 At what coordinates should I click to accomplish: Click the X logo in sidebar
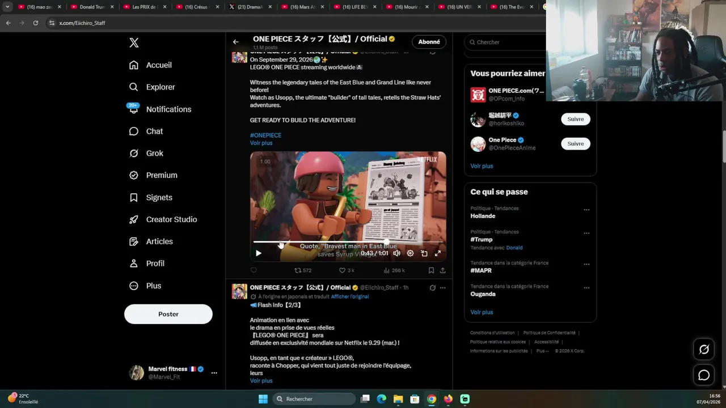tap(134, 42)
